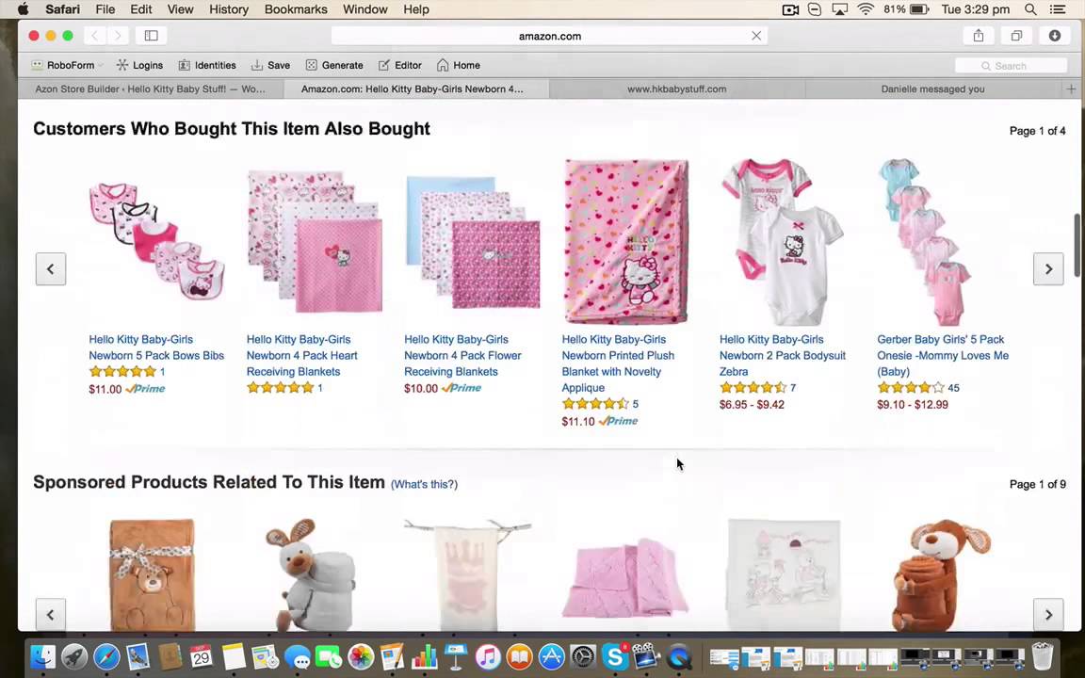The width and height of the screenshot is (1085, 678).
Task: Open the Apple menu
Action: click(x=23, y=9)
